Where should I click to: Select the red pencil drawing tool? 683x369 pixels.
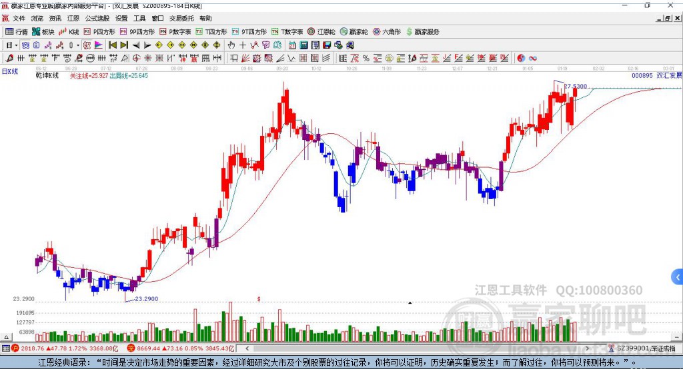[9, 59]
